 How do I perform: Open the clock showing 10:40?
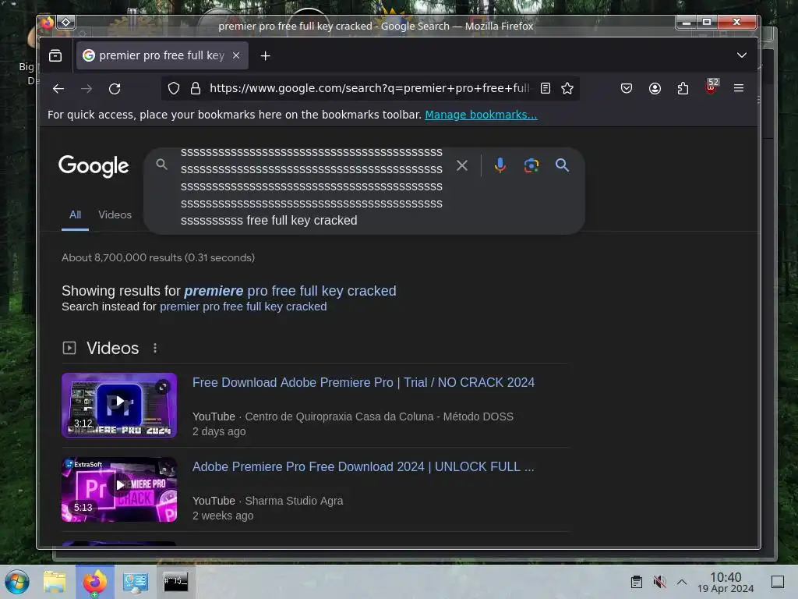(x=726, y=582)
